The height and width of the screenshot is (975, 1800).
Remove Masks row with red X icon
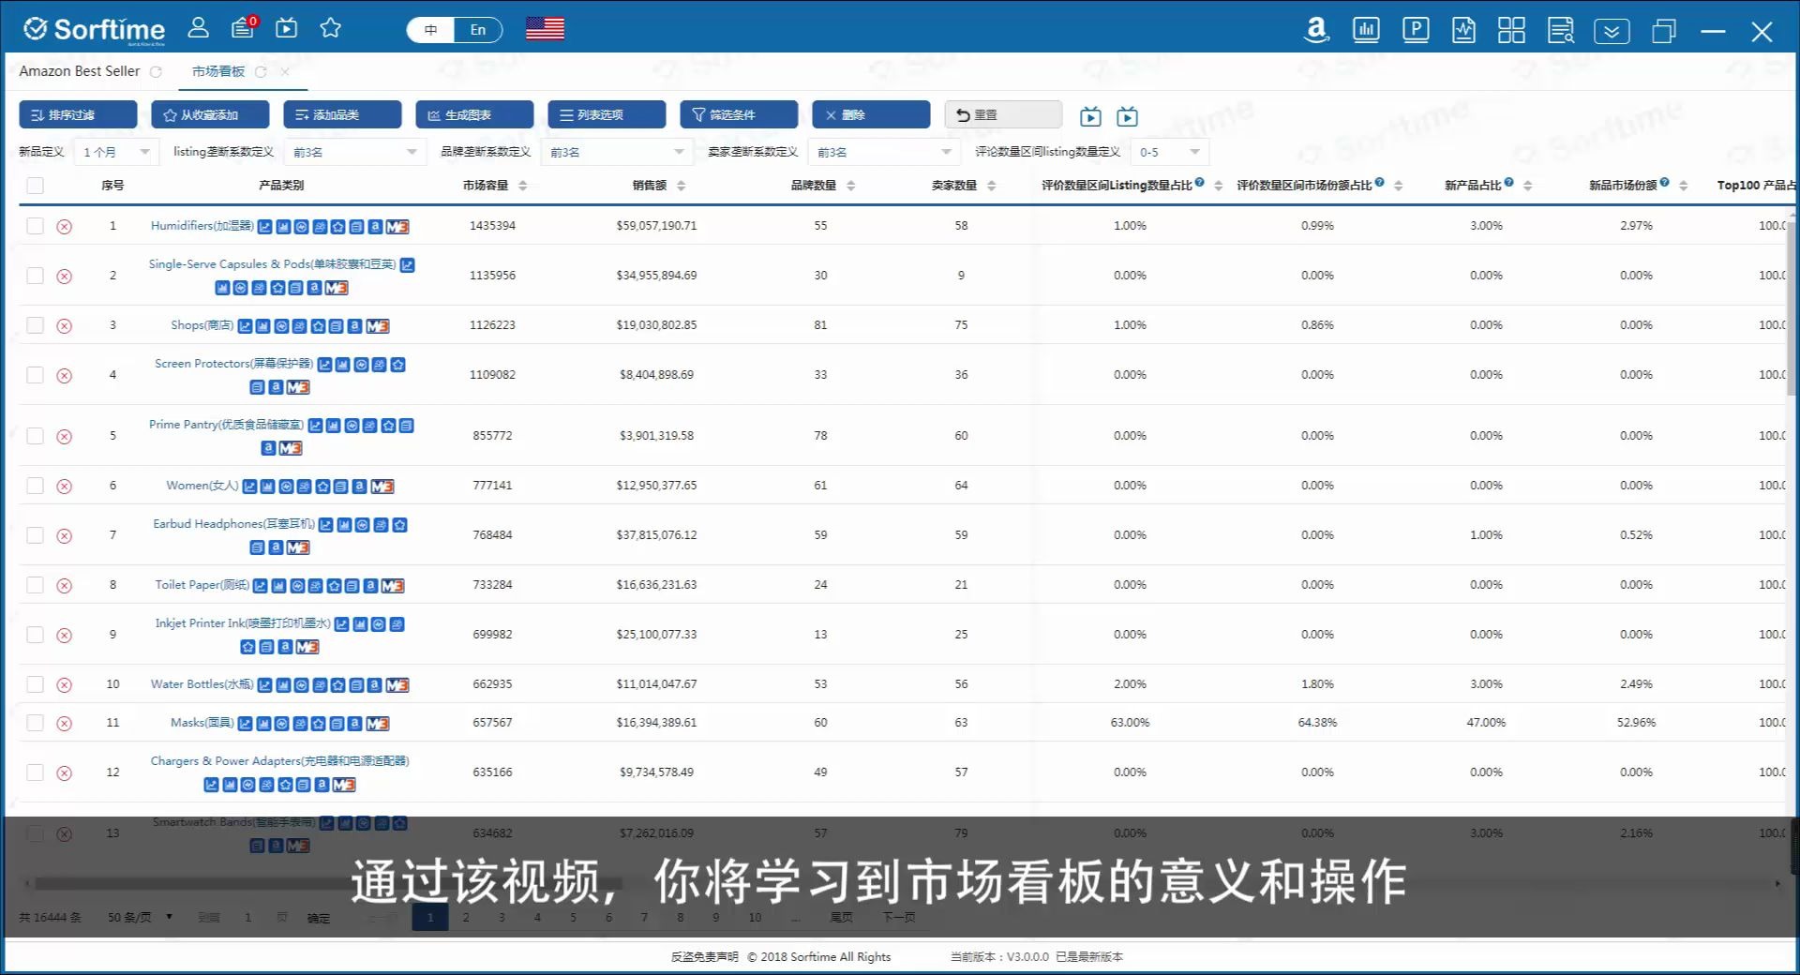(x=64, y=723)
